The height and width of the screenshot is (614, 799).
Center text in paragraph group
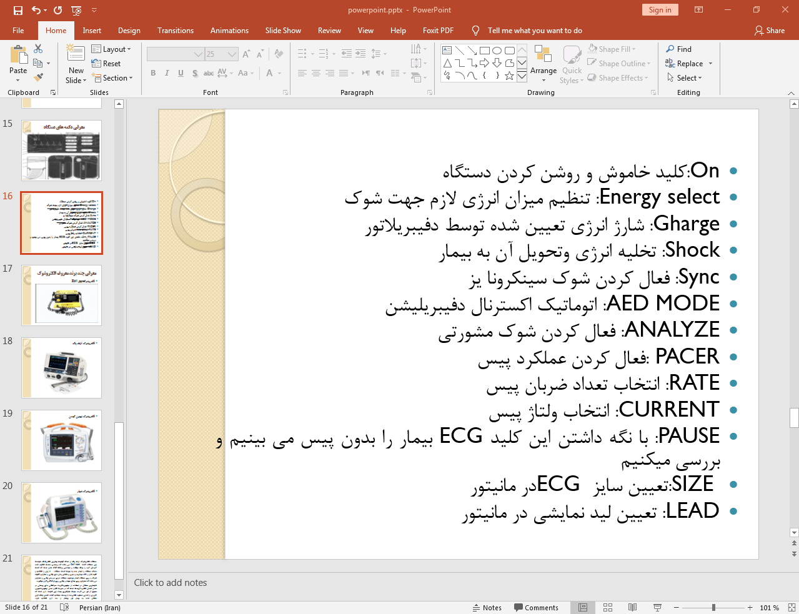(316, 73)
